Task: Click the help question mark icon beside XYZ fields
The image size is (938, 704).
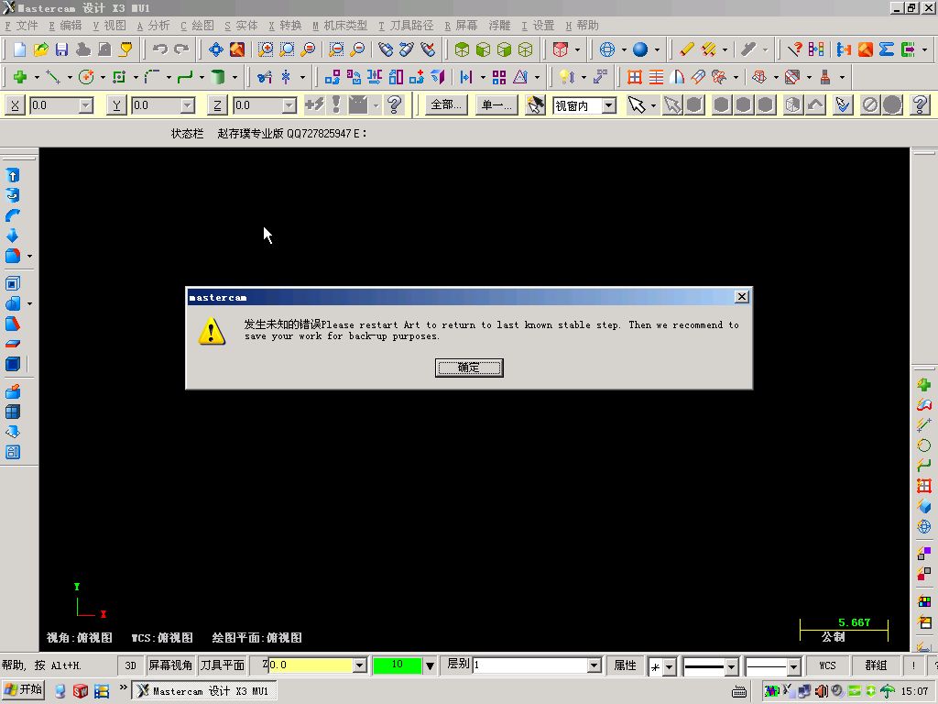Action: coord(394,104)
